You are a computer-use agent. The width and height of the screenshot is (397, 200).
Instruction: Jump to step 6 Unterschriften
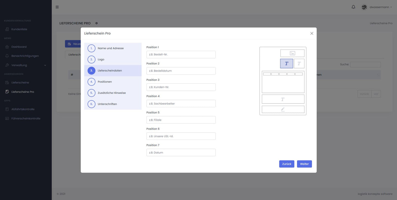tap(107, 104)
